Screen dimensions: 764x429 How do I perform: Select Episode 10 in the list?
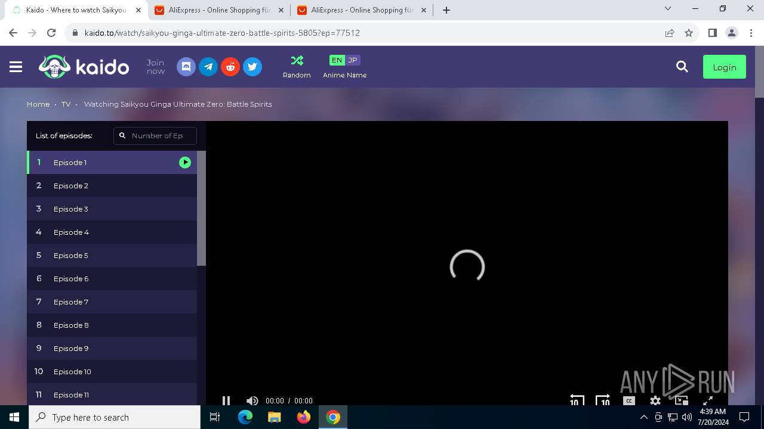(x=112, y=372)
